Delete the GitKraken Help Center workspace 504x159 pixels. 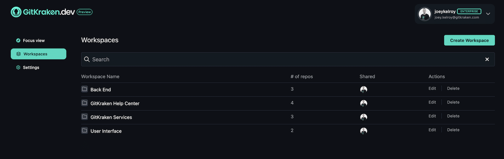pyautogui.click(x=453, y=102)
